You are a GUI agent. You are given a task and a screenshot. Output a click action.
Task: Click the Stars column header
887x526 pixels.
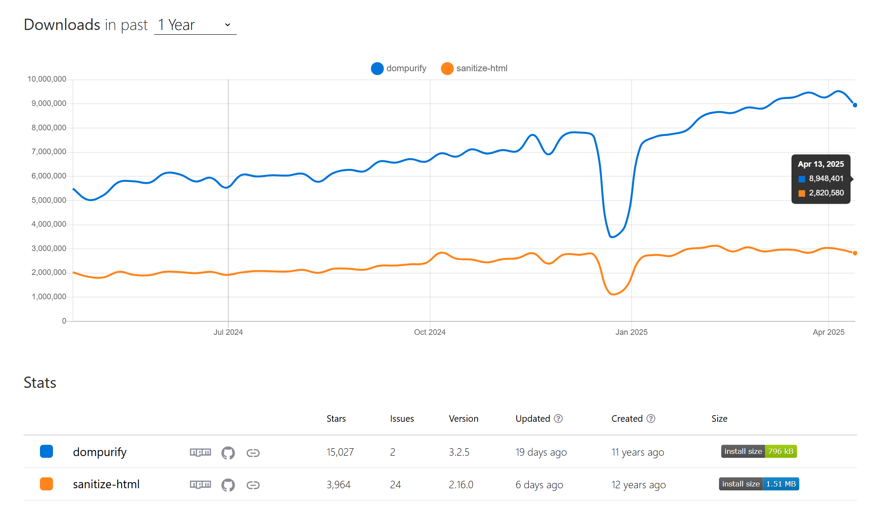point(336,419)
